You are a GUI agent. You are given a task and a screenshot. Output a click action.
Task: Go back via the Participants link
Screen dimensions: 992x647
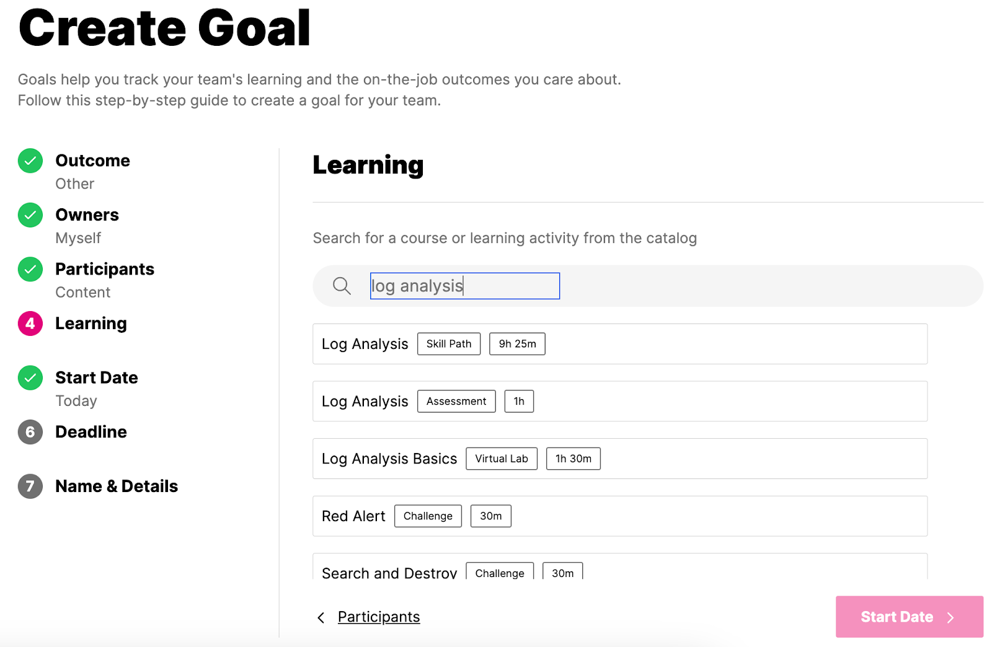click(379, 617)
